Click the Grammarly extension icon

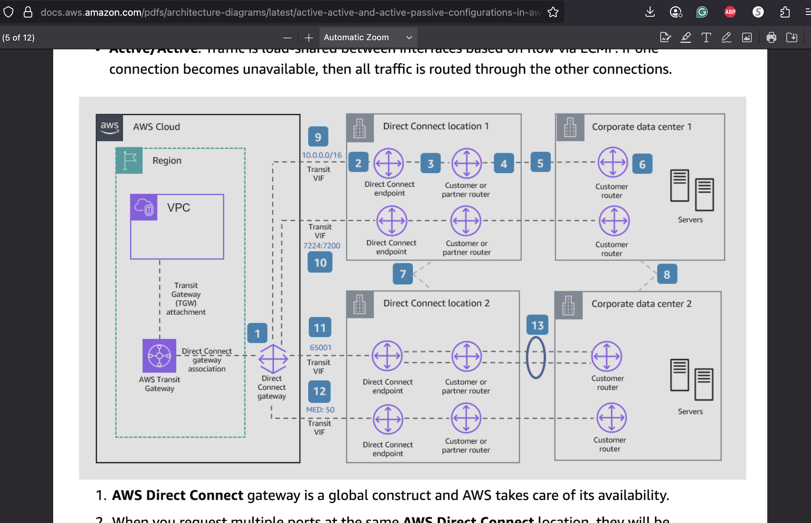pyautogui.click(x=702, y=12)
